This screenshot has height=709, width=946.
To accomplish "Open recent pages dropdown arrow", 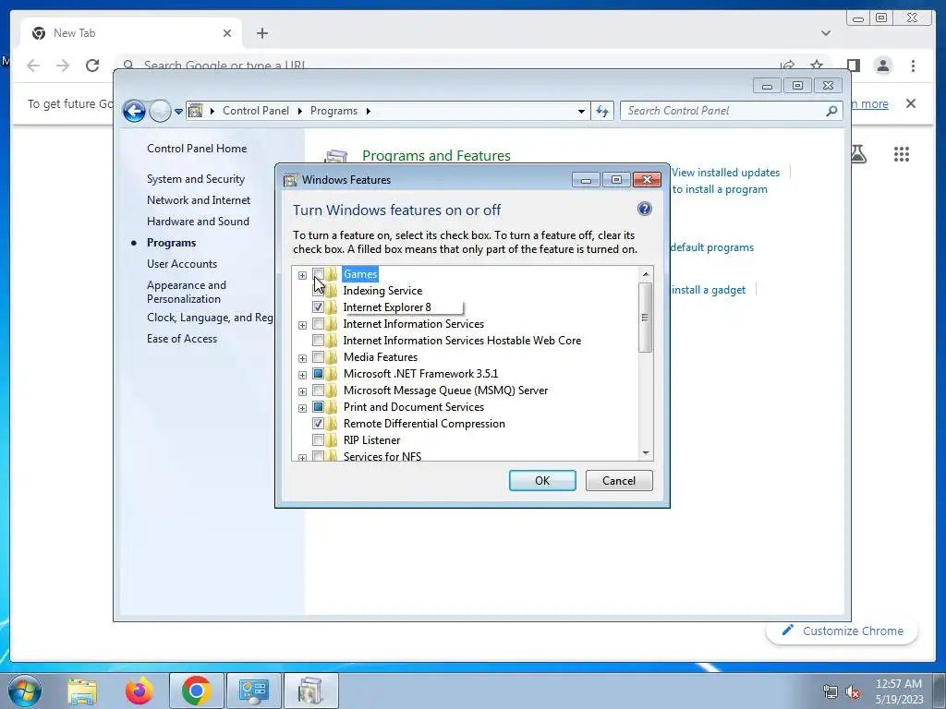I will (x=178, y=112).
